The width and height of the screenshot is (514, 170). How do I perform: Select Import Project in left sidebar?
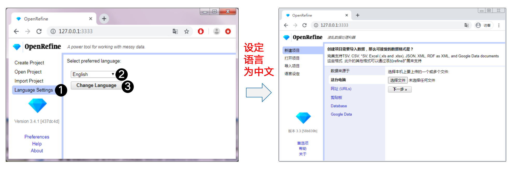pos(29,81)
